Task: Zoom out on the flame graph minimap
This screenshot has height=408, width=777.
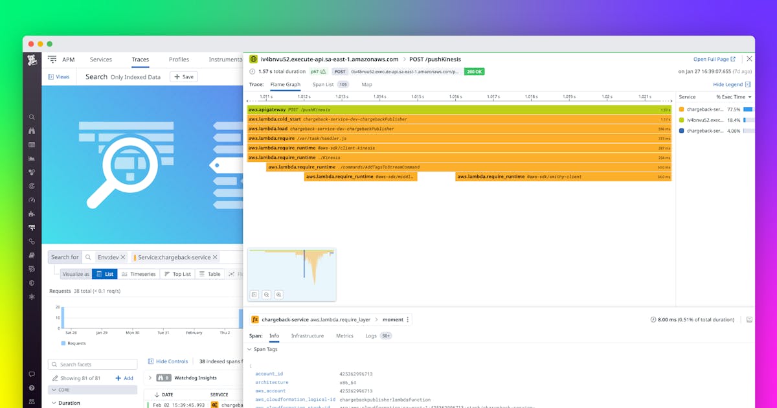Action: point(266,295)
